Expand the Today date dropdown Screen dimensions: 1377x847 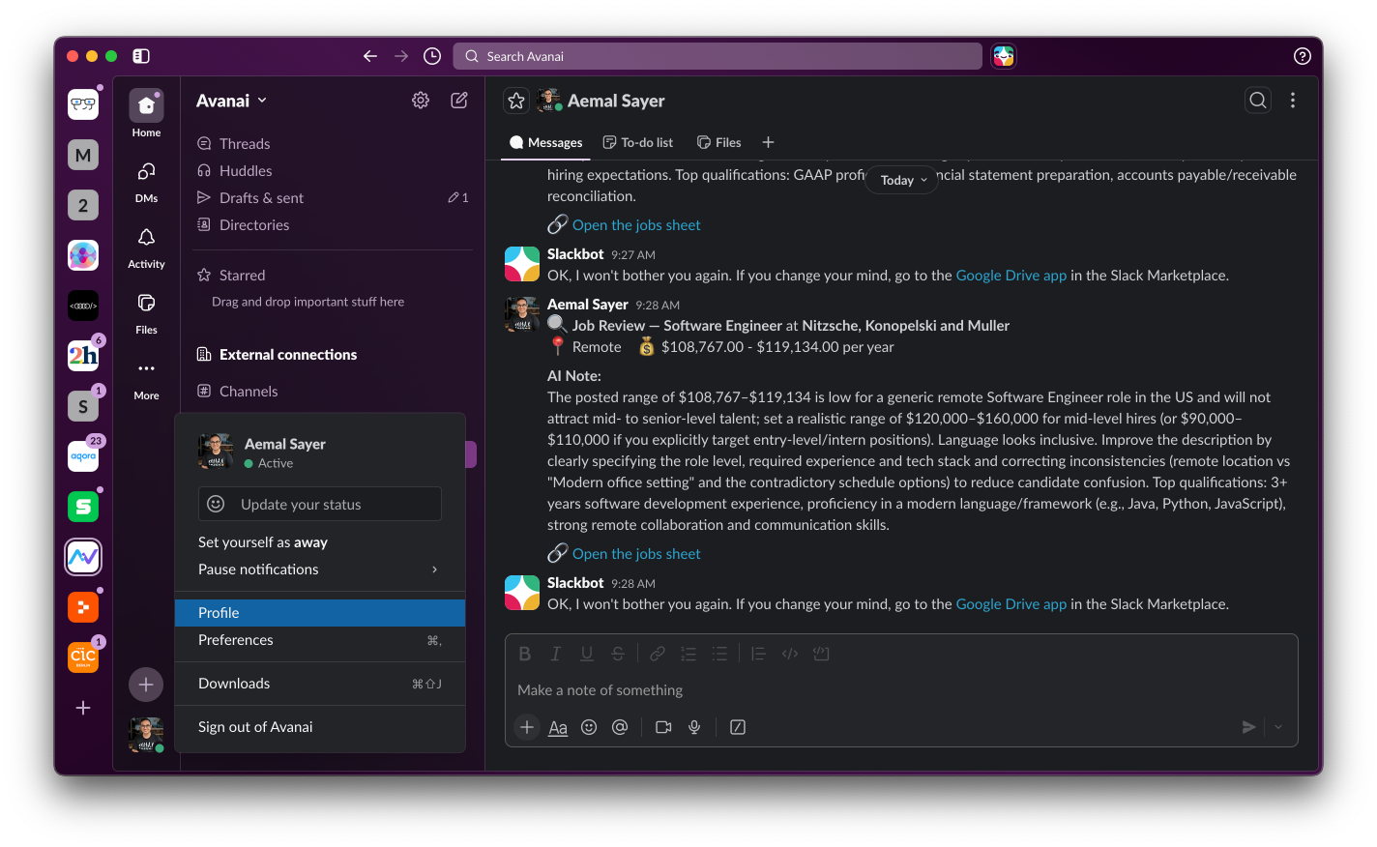[903, 180]
